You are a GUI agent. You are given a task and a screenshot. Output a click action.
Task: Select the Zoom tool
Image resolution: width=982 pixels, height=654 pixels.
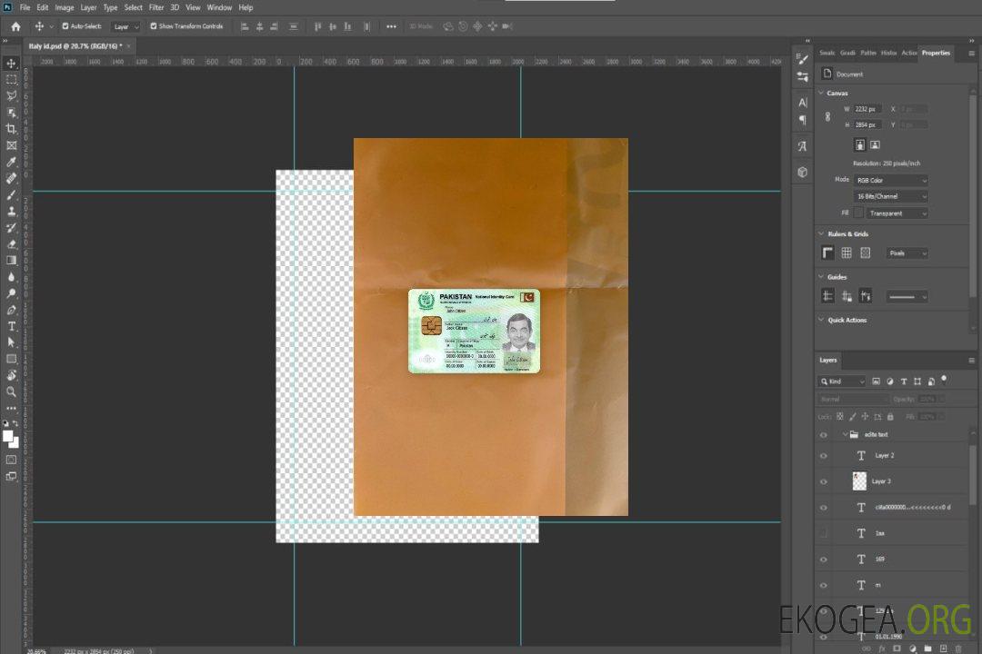click(11, 391)
